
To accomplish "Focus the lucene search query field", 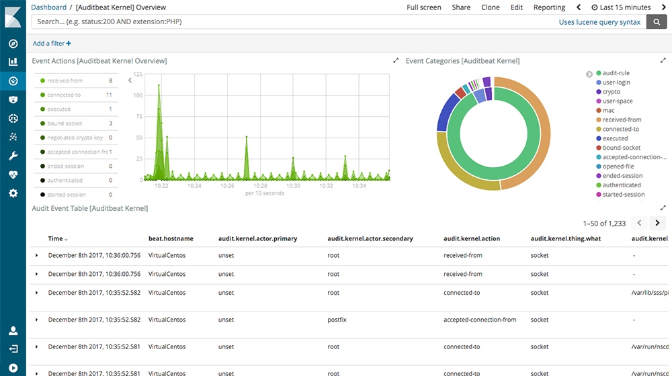I will tap(294, 22).
